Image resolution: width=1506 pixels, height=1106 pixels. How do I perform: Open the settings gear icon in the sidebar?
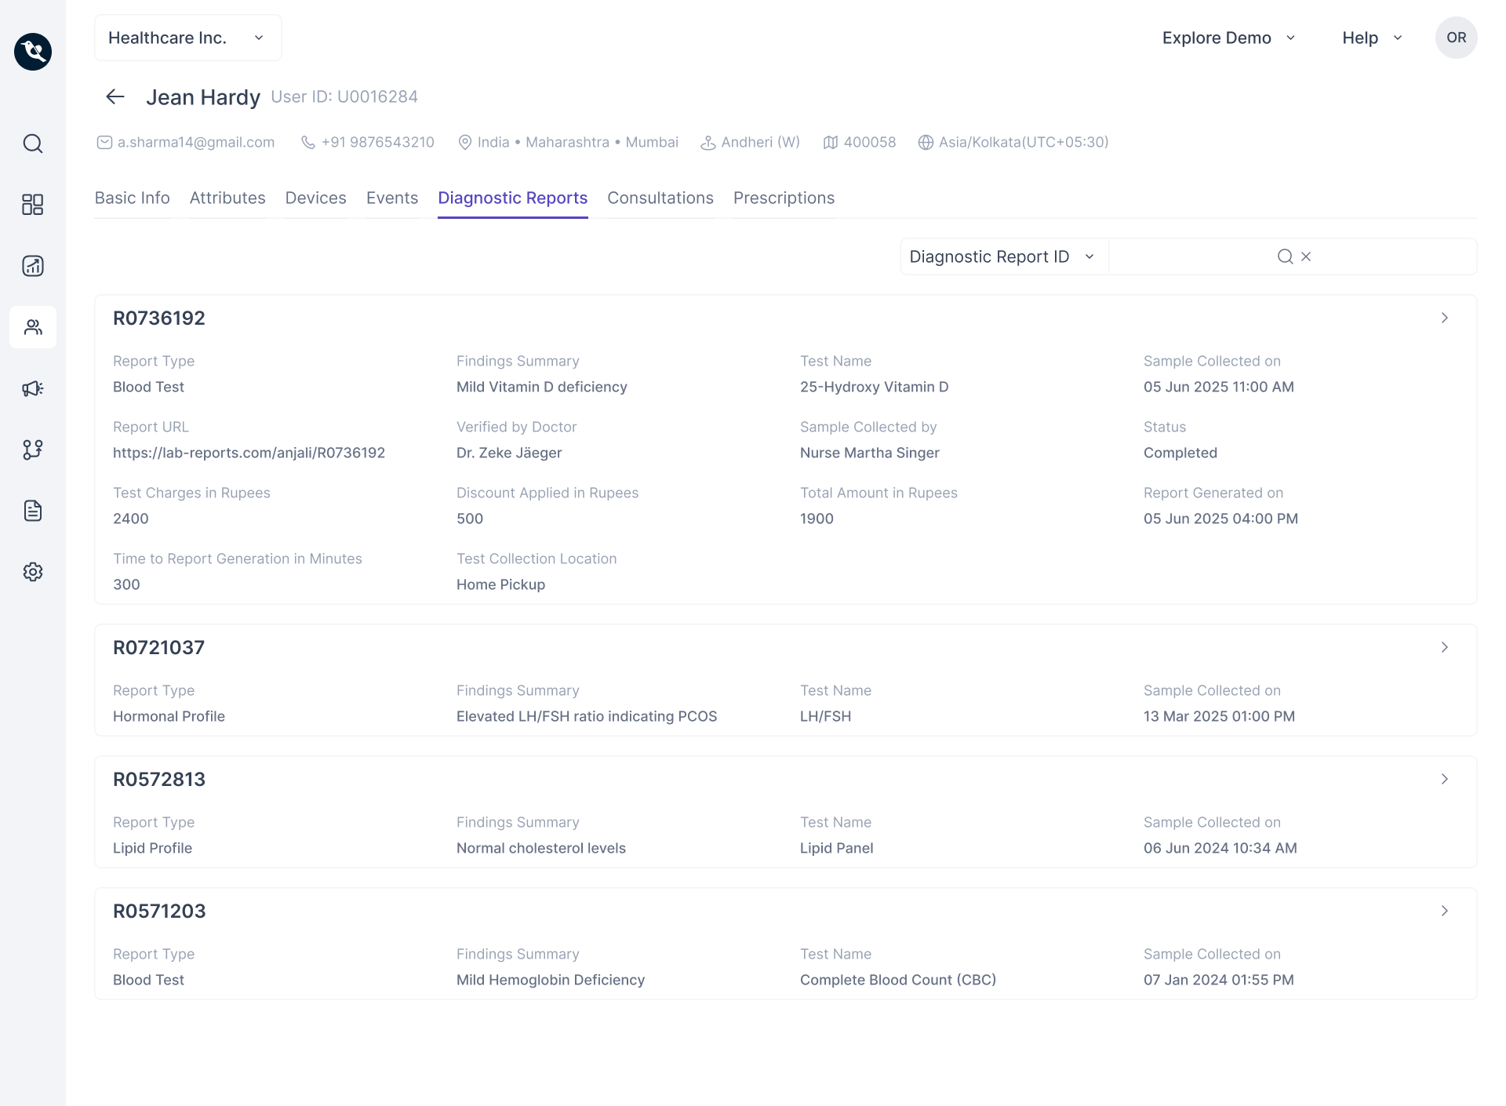[33, 572]
